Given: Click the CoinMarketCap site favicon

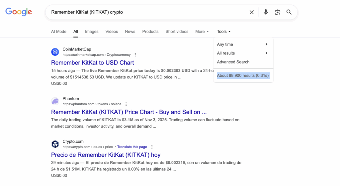Looking at the screenshot, I should (x=55, y=52).
